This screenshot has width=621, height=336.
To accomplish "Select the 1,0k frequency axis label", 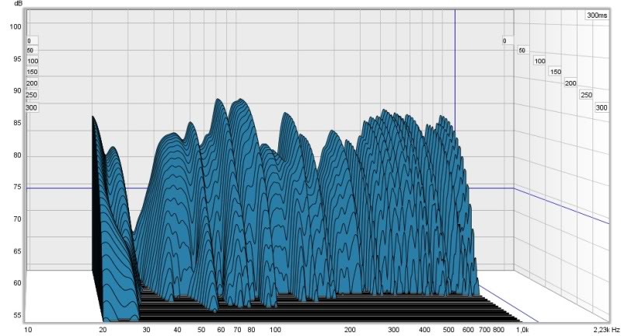I will [522, 330].
